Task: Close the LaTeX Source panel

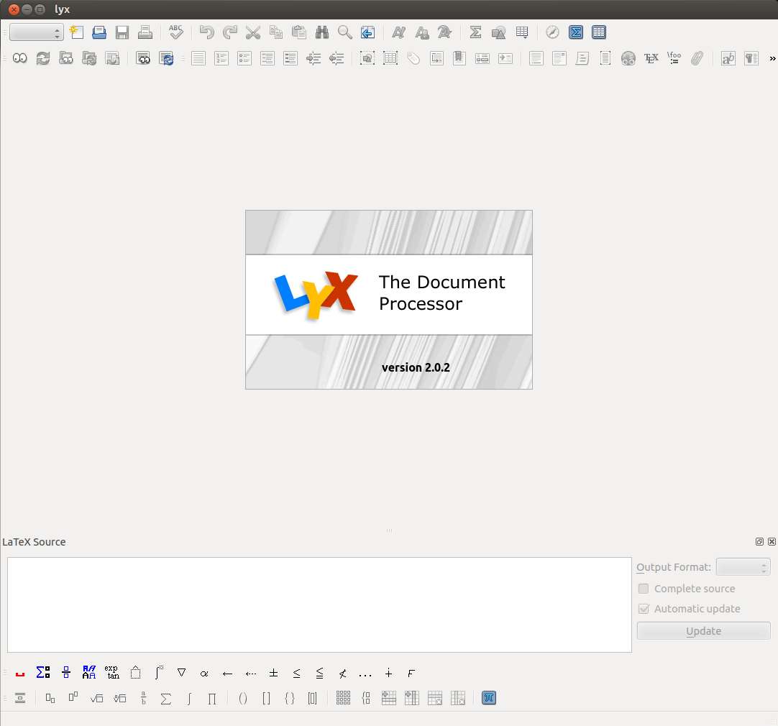Action: click(772, 541)
